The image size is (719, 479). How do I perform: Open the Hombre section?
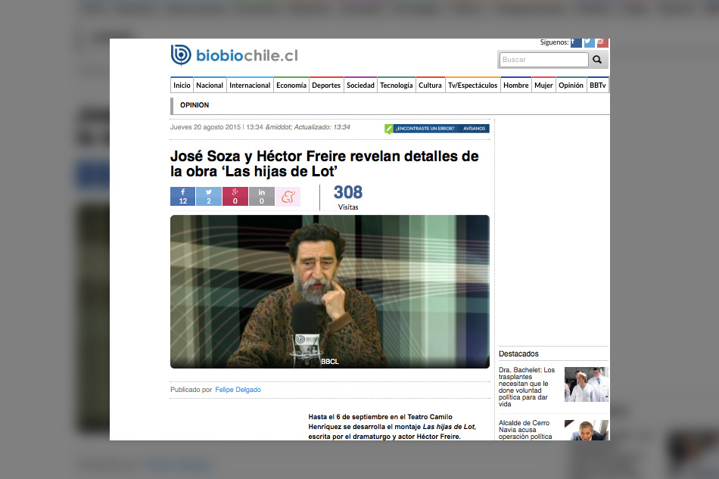point(516,86)
